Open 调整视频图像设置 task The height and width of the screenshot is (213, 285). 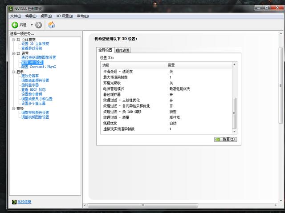coord(35,117)
